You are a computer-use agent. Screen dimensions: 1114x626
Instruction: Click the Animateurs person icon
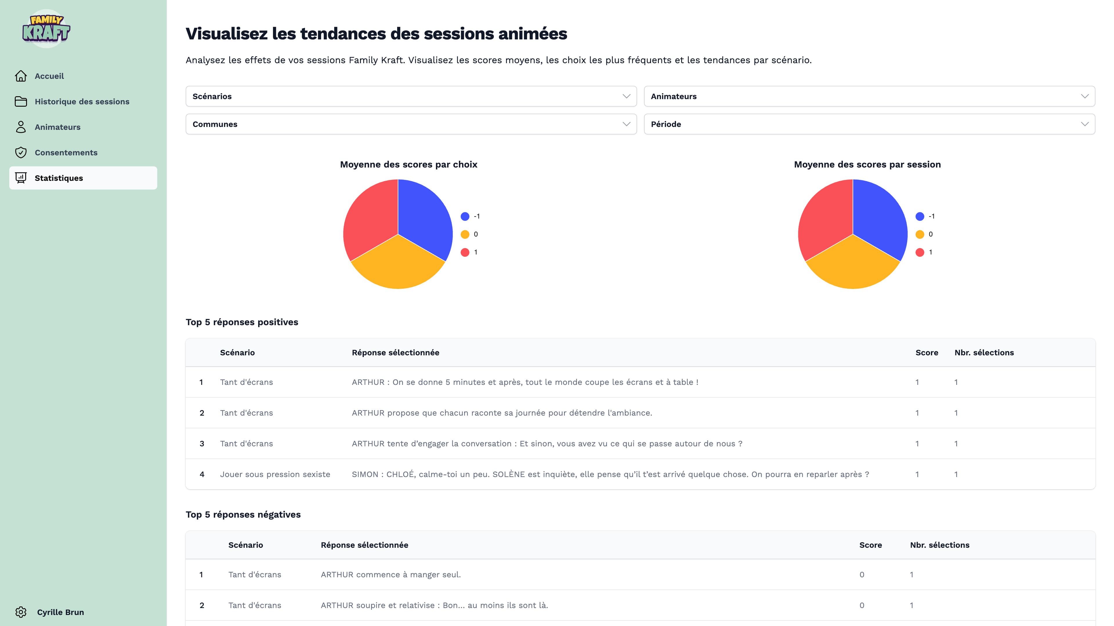21,127
